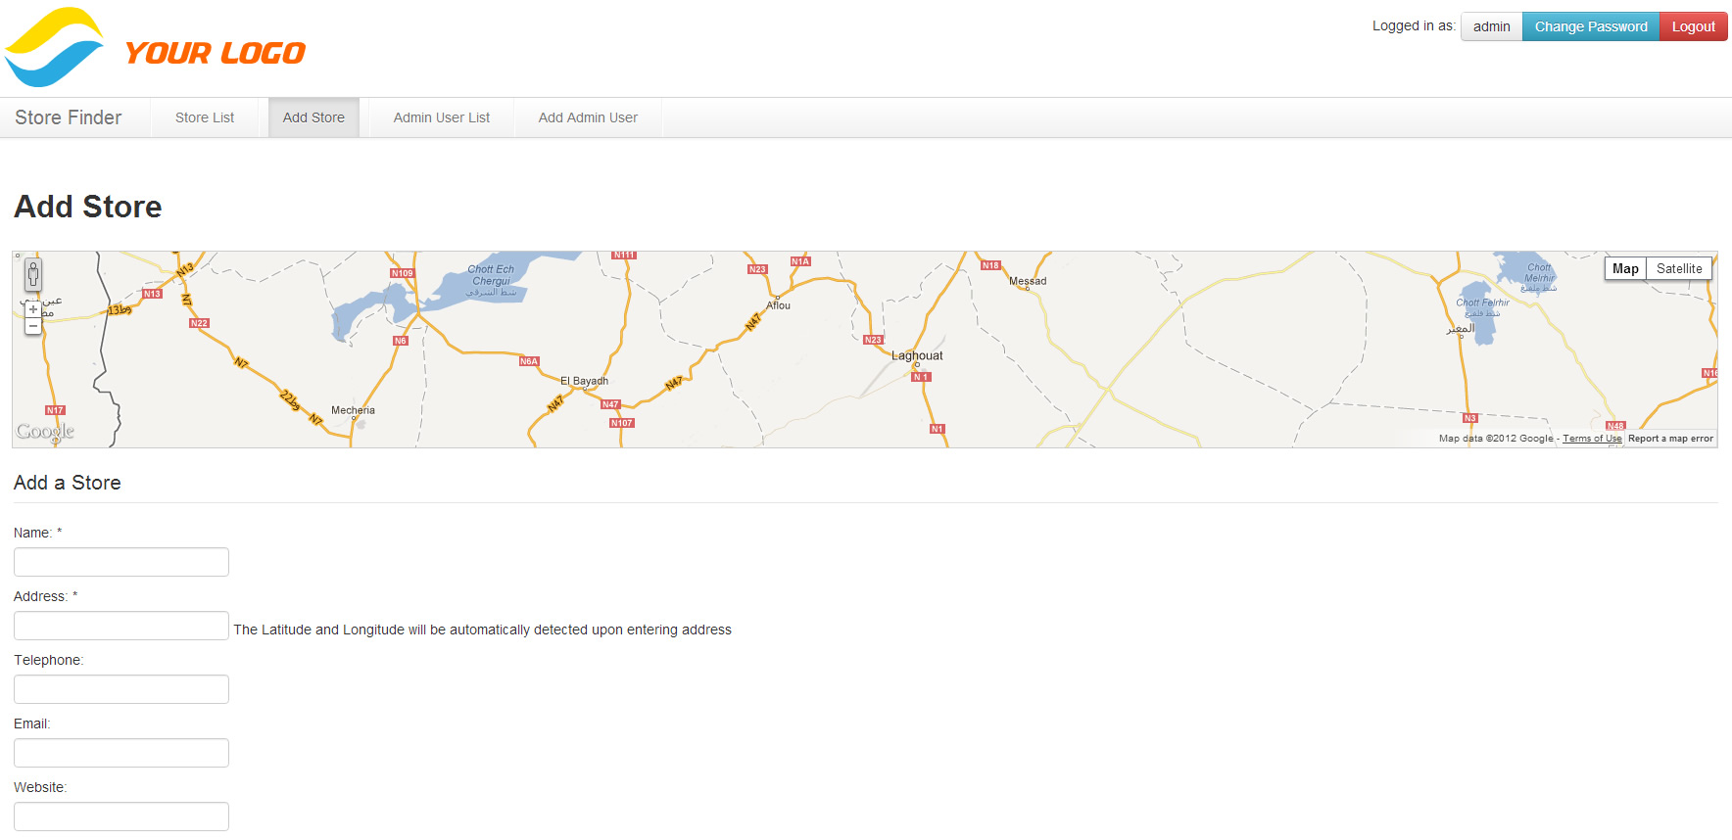
Task: Switch the map to Satellite view
Action: pyautogui.click(x=1678, y=268)
